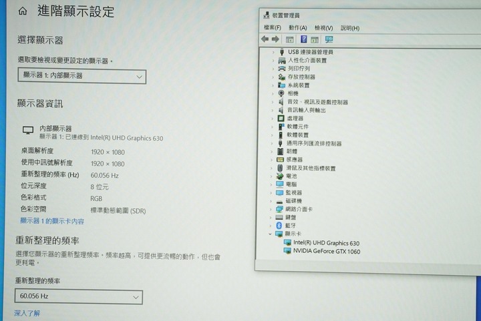Screen dimensions: 481x321
Task: Select the 存放控制器 icon
Action: (282, 77)
